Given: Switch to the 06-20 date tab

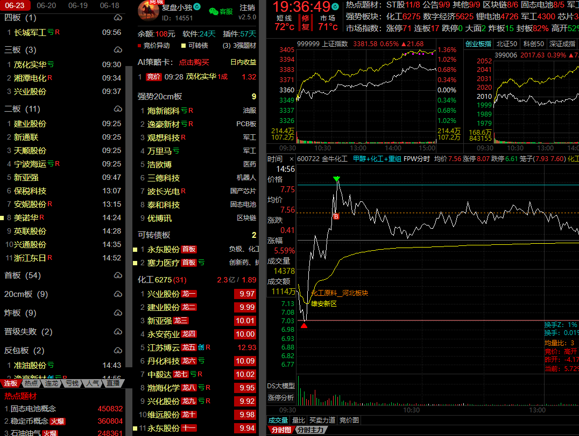Looking at the screenshot, I should point(46,5).
